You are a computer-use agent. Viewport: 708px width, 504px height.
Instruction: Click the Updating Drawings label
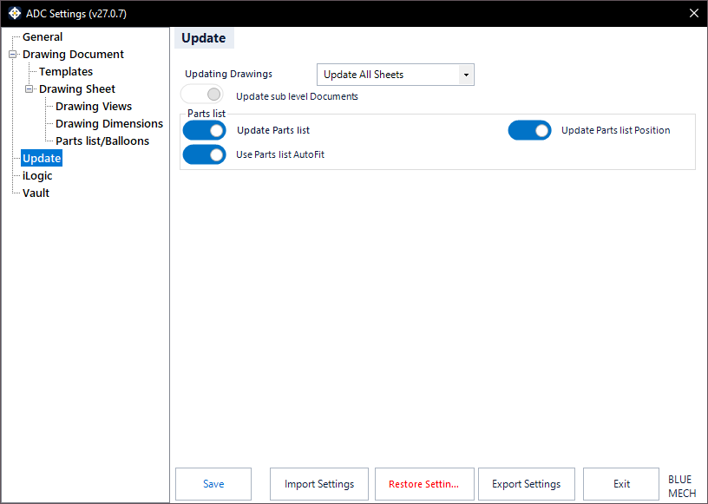(x=228, y=74)
